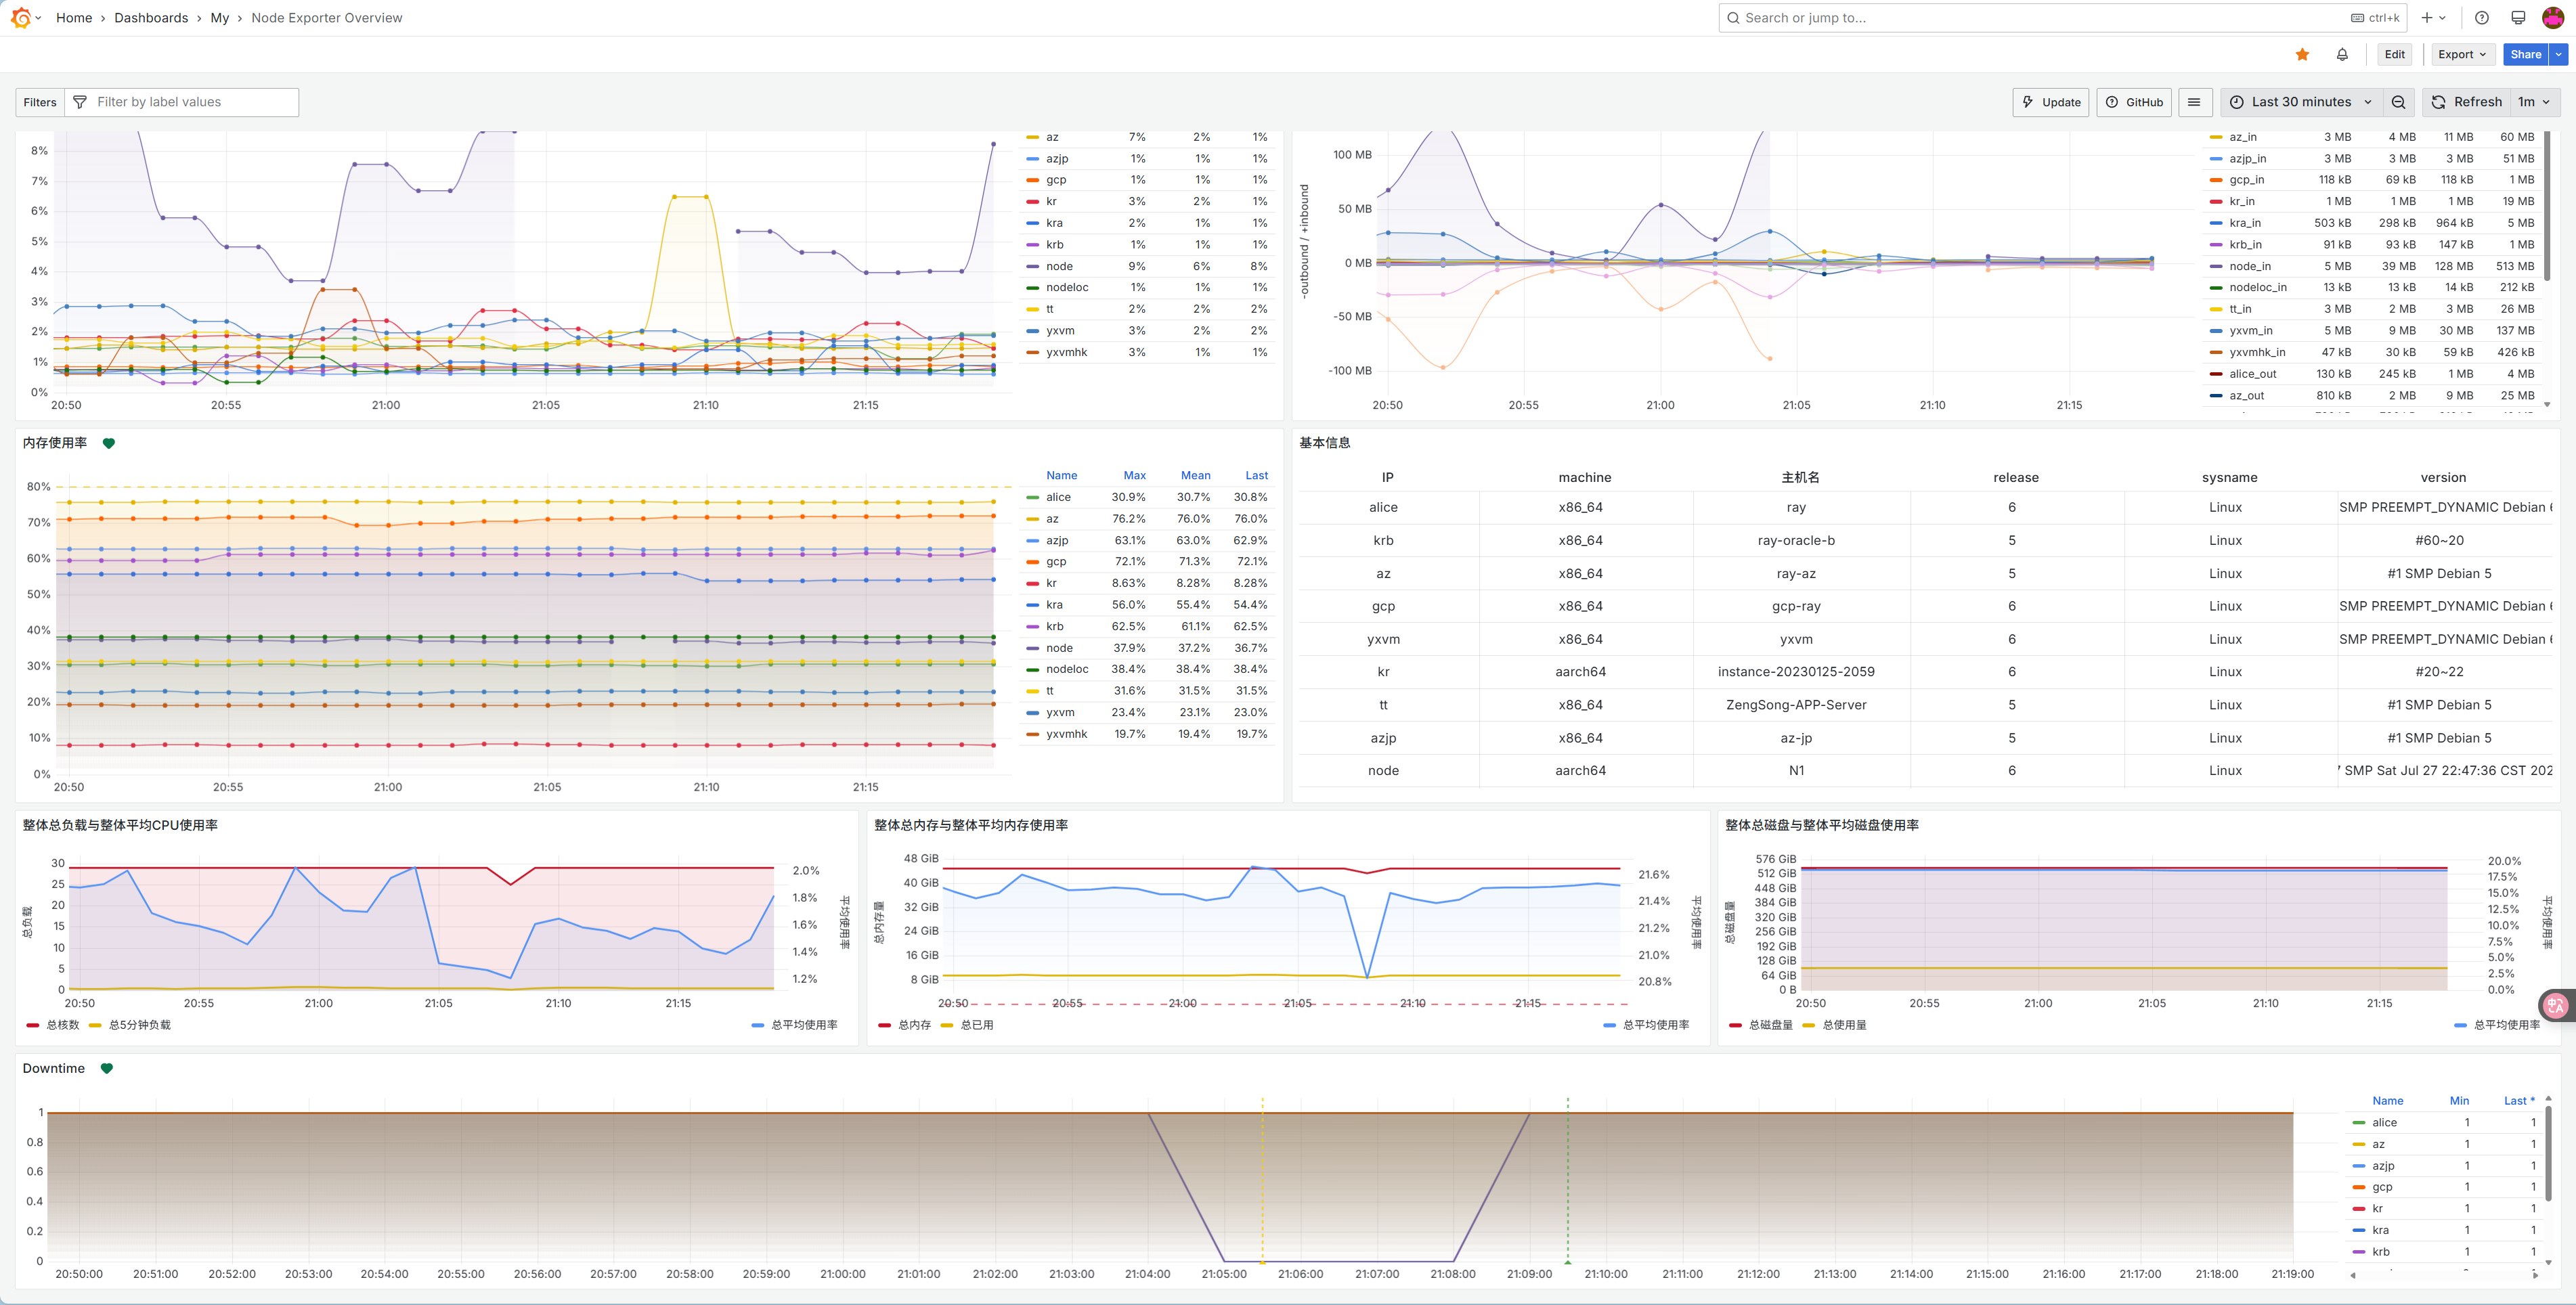The height and width of the screenshot is (1305, 2576).
Task: Toggle alice series in memory legend
Action: click(x=1058, y=497)
